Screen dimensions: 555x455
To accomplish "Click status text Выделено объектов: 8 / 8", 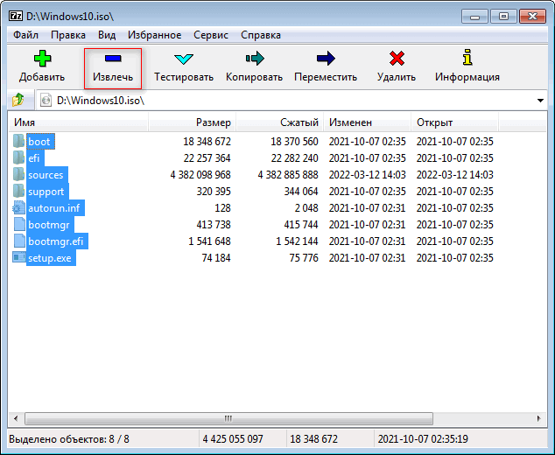I will [x=69, y=439].
